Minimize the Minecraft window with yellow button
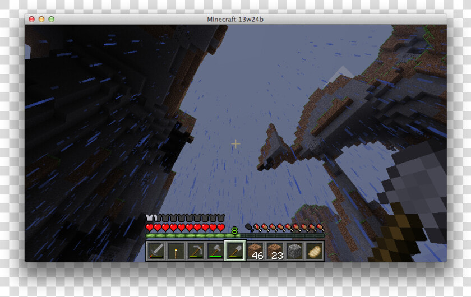 point(41,19)
